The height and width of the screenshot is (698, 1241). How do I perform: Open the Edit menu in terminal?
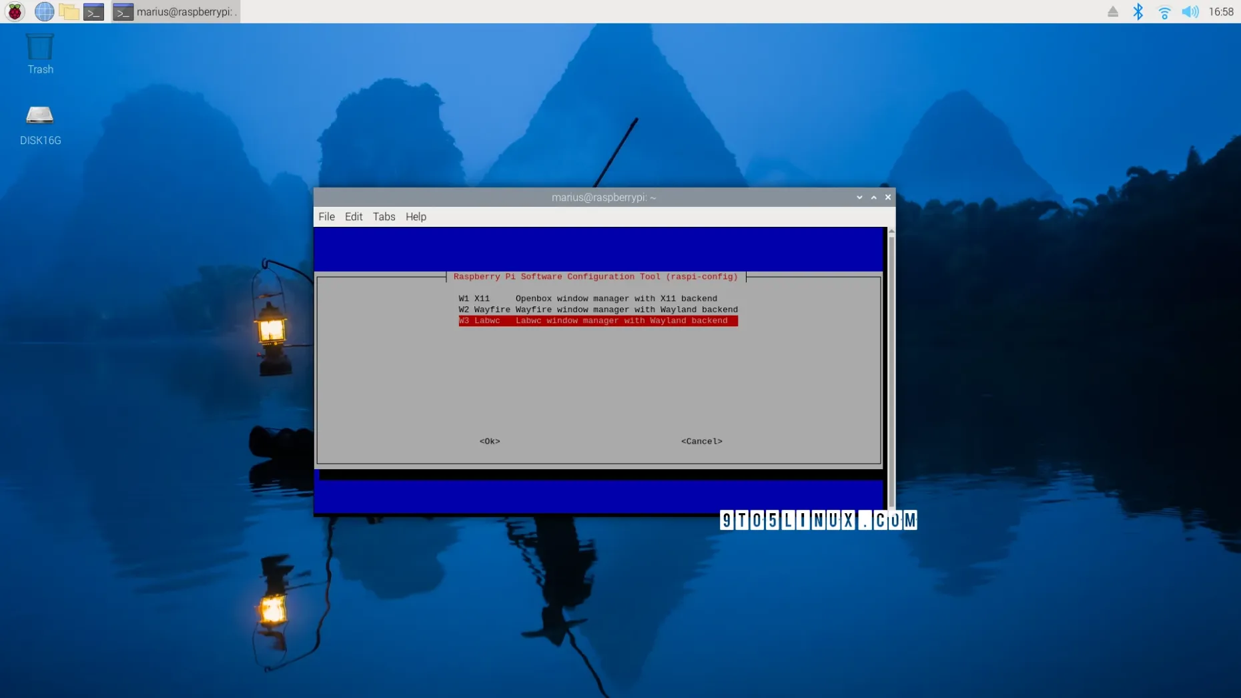coord(354,216)
